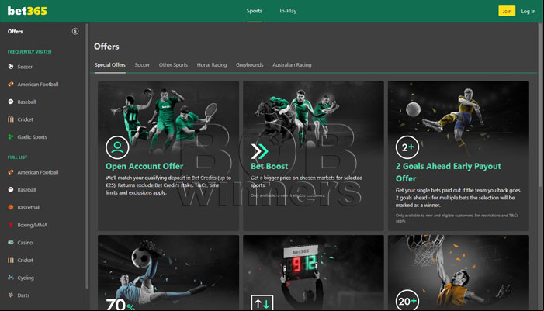Click Cycling icon in sidebar
Viewport: 544px width, 311px height.
[11, 278]
